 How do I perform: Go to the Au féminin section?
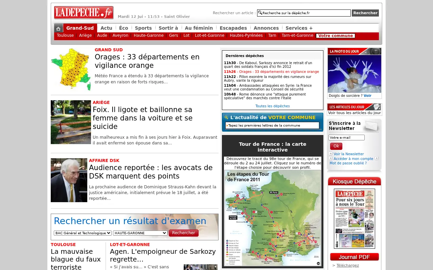tap(199, 28)
